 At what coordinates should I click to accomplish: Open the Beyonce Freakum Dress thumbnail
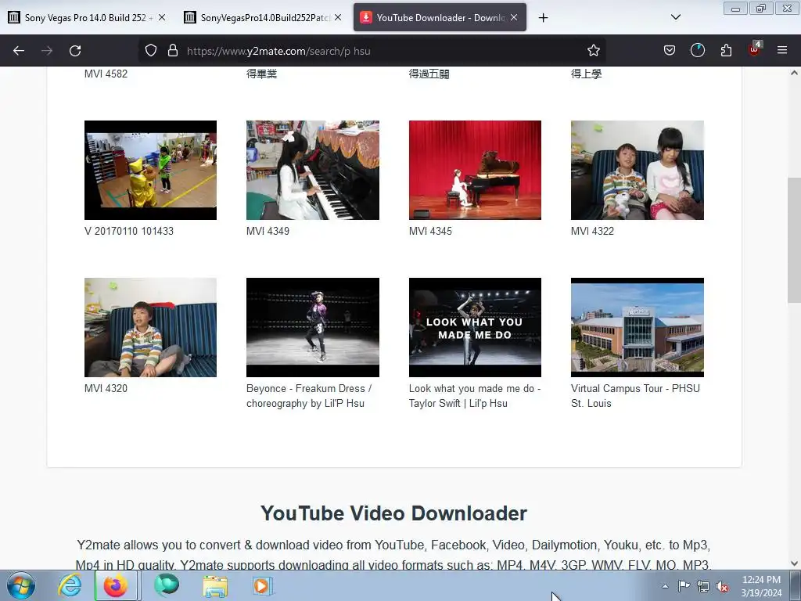pyautogui.click(x=313, y=328)
